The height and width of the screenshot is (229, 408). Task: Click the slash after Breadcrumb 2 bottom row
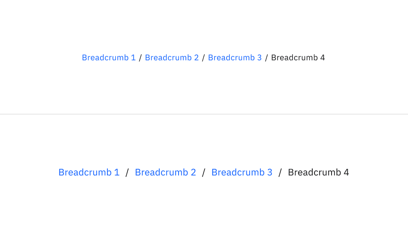point(204,172)
